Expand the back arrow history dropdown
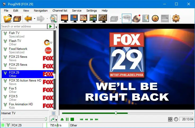The height and width of the screenshot is (128, 195). click(34, 18)
